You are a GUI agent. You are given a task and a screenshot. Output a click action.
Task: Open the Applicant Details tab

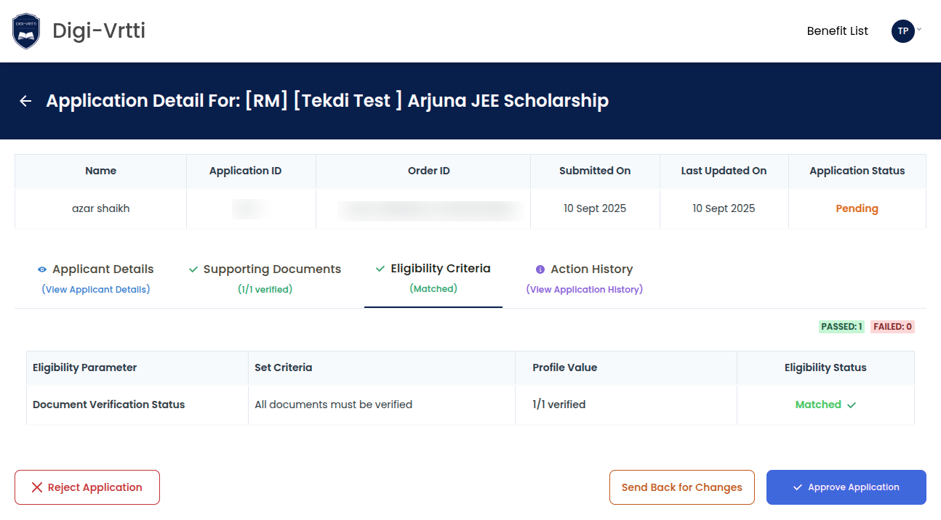pyautogui.click(x=103, y=269)
